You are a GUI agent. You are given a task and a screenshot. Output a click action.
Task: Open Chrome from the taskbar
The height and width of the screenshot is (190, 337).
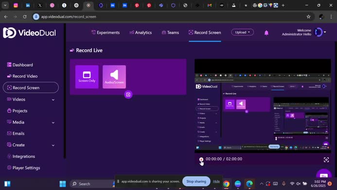click(x=226, y=184)
